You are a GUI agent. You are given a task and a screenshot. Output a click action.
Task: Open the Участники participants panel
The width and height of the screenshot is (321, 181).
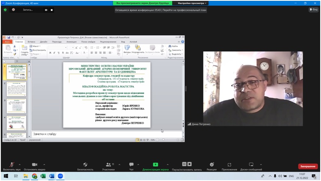click(108, 166)
